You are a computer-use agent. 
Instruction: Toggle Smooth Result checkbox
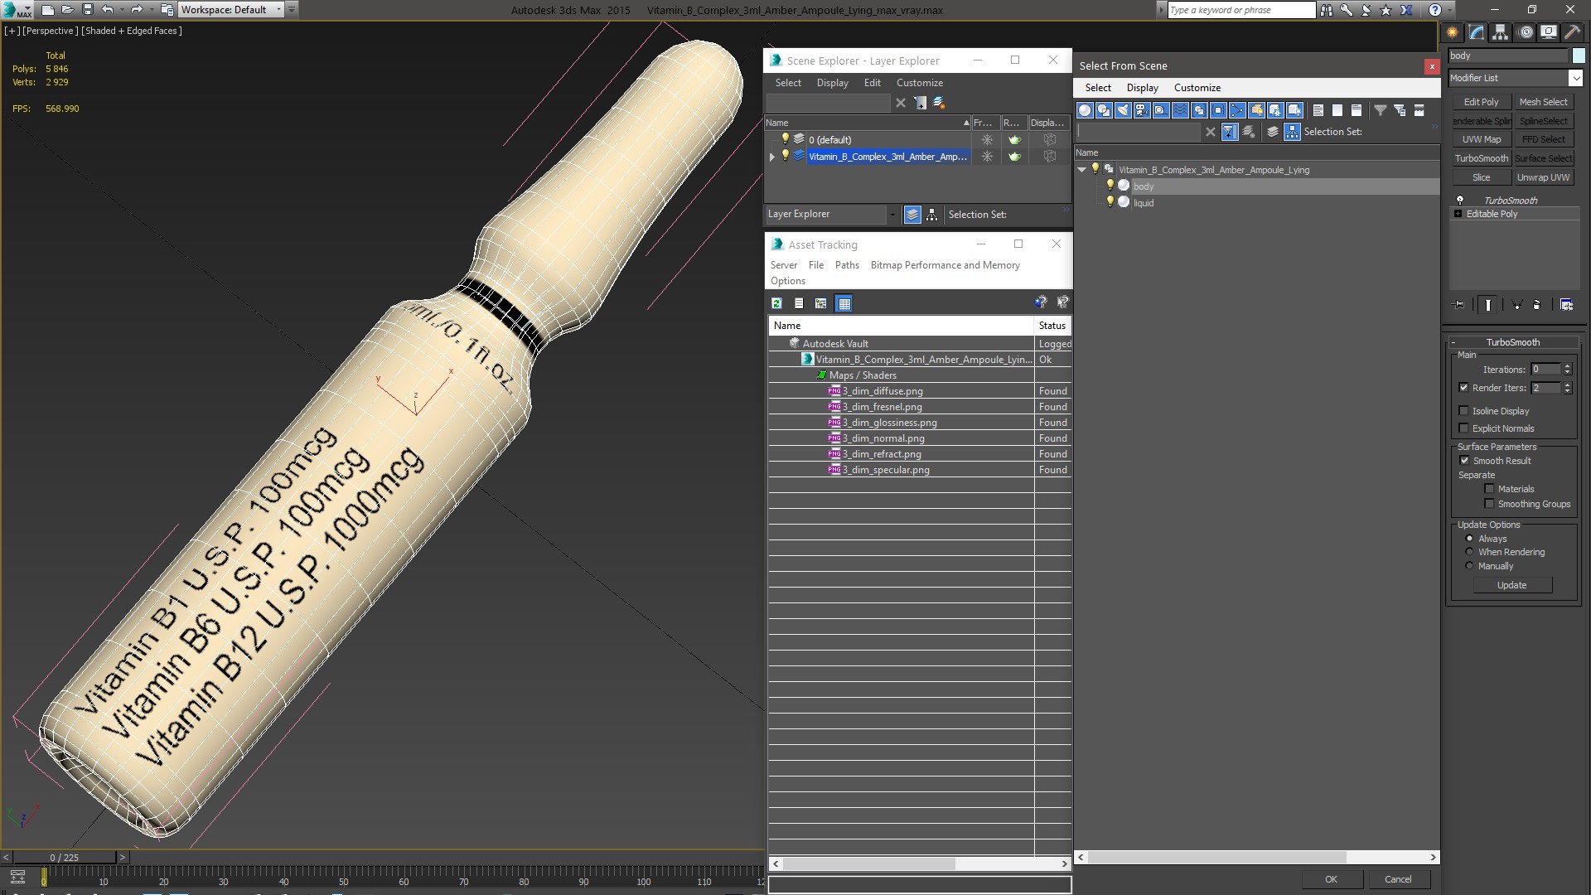[x=1464, y=461]
